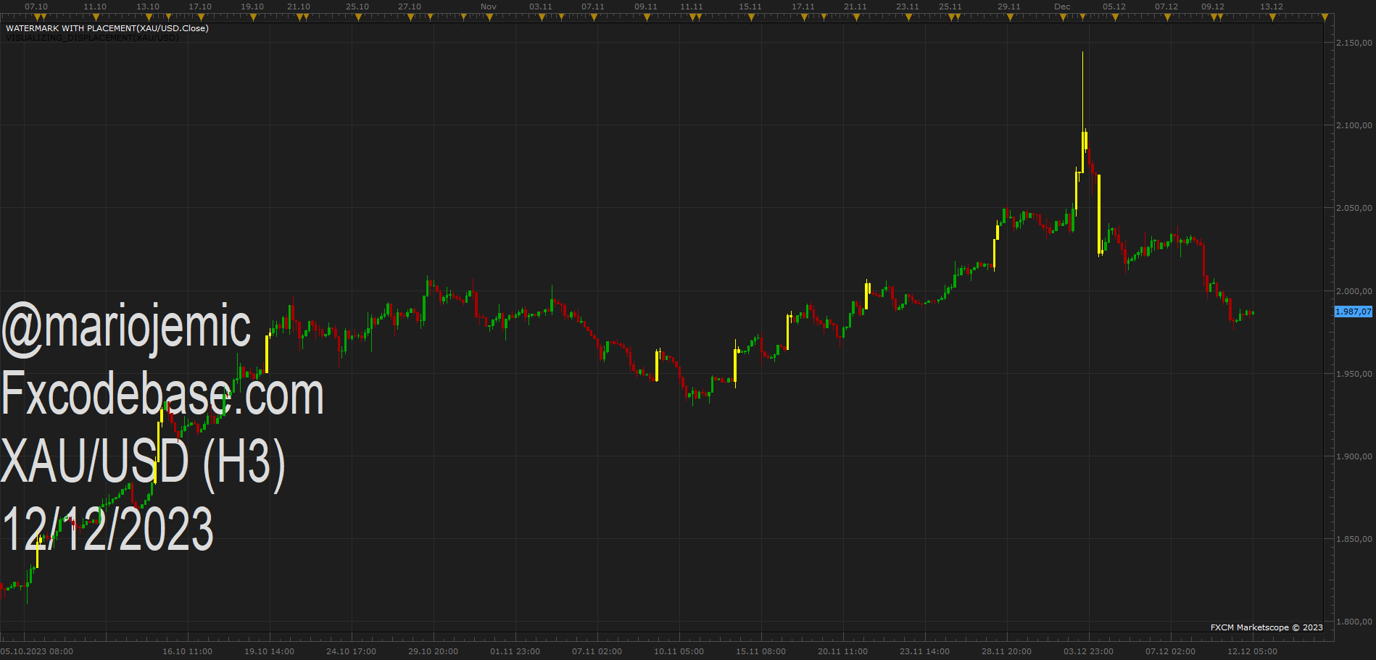The width and height of the screenshot is (1376, 660).
Task: Click the 24.10 17:00 bottom time label
Action: tap(351, 651)
